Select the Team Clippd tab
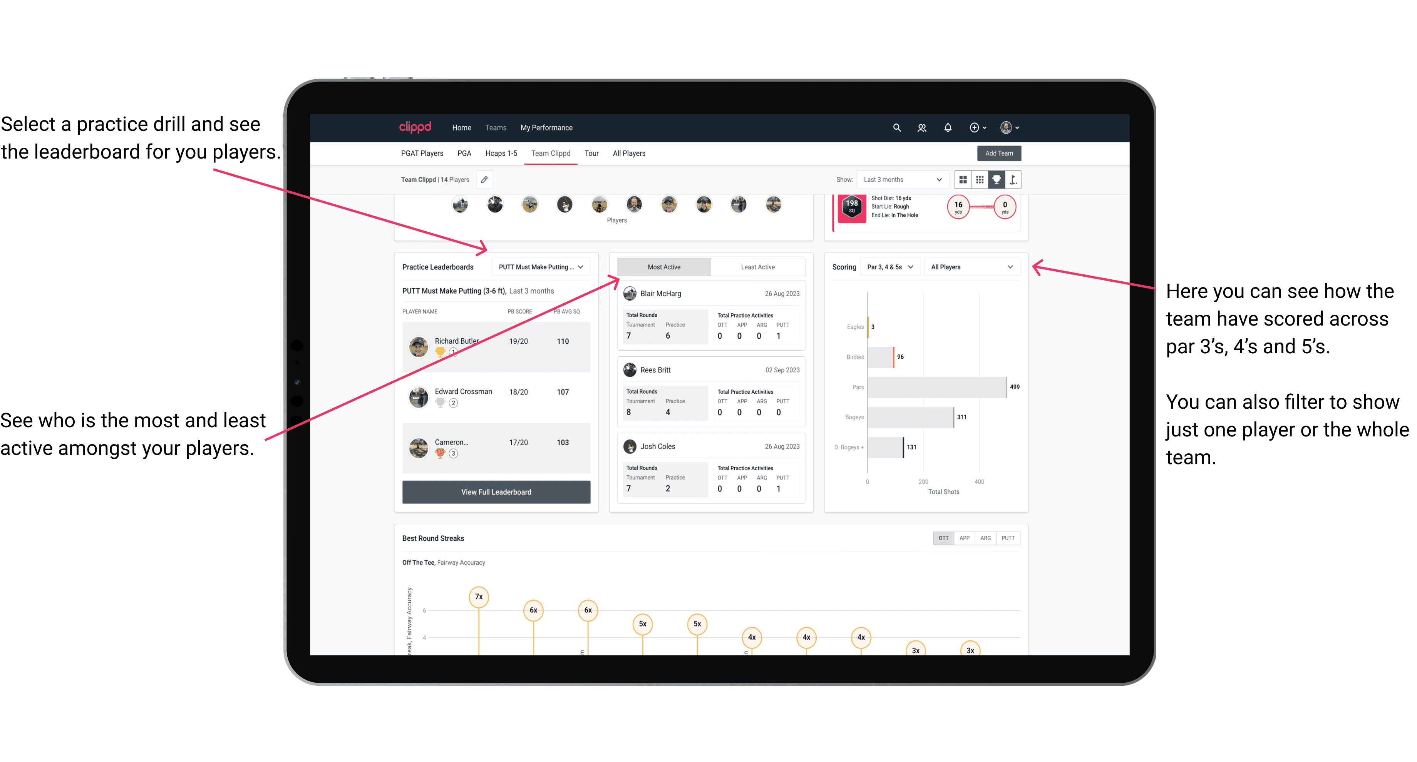Image resolution: width=1417 pixels, height=762 pixels. [554, 153]
